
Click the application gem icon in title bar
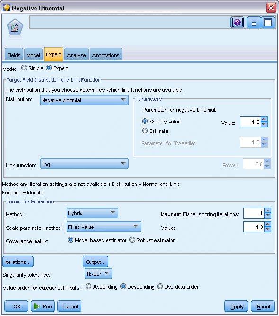point(7,8)
